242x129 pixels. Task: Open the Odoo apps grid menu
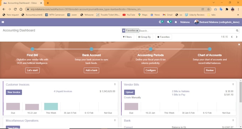coord(3,22)
